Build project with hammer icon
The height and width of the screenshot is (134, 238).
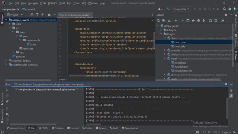point(168,9)
